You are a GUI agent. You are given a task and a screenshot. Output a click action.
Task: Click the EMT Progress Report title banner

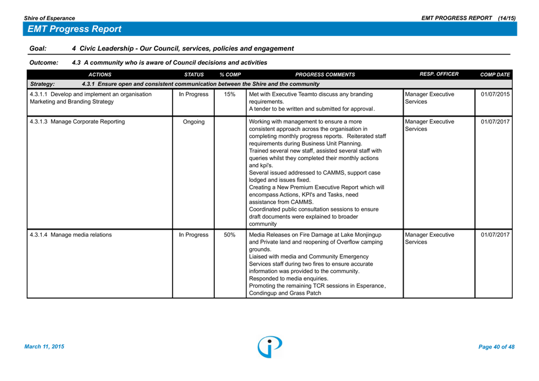tap(74, 29)
